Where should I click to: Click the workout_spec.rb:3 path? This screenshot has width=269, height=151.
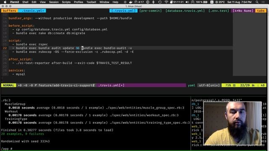click(142, 115)
